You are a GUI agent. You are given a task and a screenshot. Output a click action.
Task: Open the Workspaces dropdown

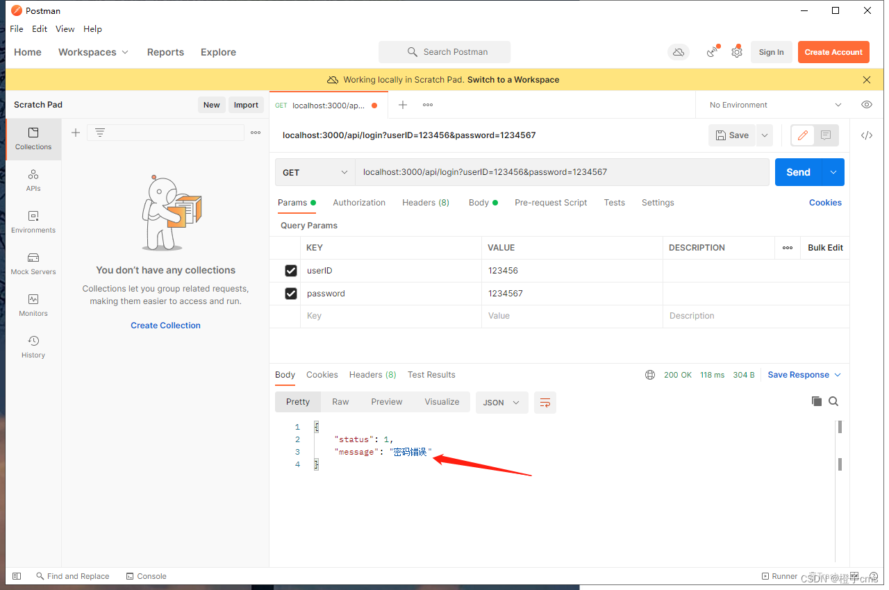[94, 52]
